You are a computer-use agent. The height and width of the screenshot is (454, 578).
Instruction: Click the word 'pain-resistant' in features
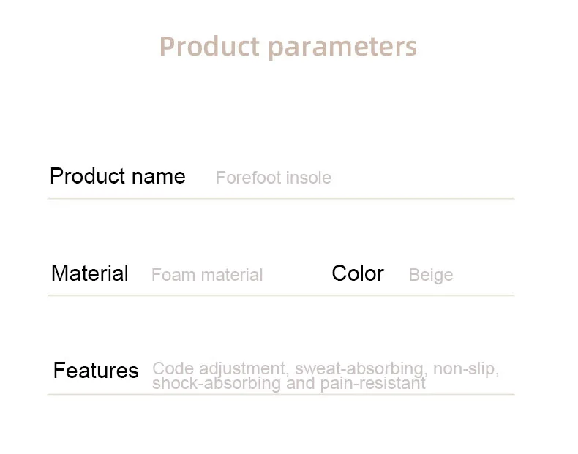(x=372, y=384)
